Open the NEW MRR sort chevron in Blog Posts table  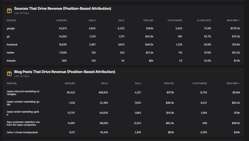pos(239,83)
